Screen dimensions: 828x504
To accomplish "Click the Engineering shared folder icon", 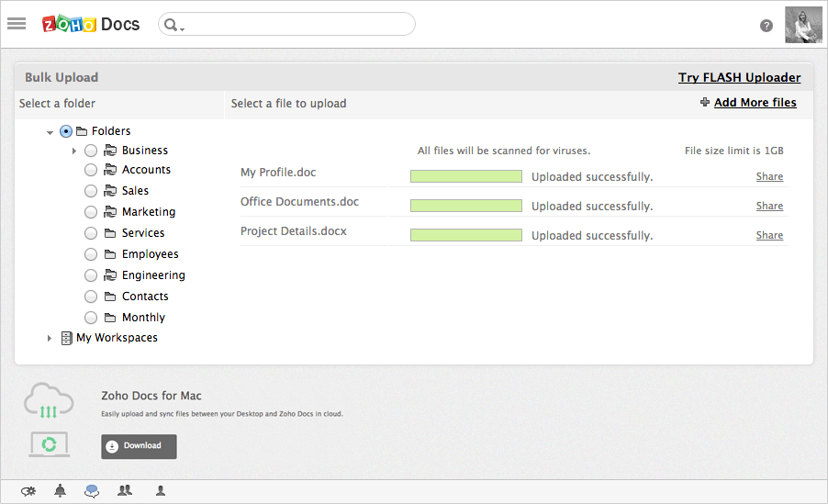I will click(110, 275).
